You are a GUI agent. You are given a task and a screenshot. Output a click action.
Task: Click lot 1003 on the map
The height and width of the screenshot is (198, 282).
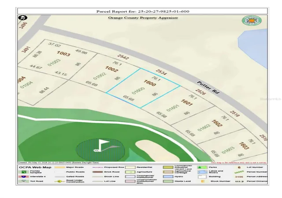pos(63,54)
